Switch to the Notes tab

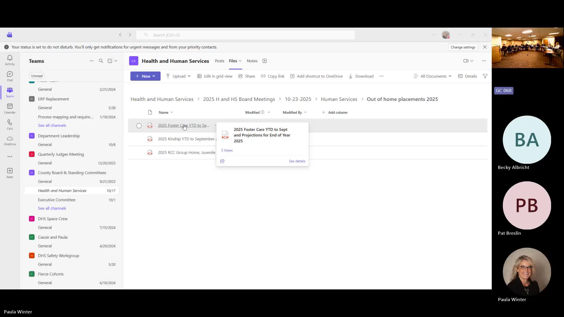pyautogui.click(x=252, y=61)
